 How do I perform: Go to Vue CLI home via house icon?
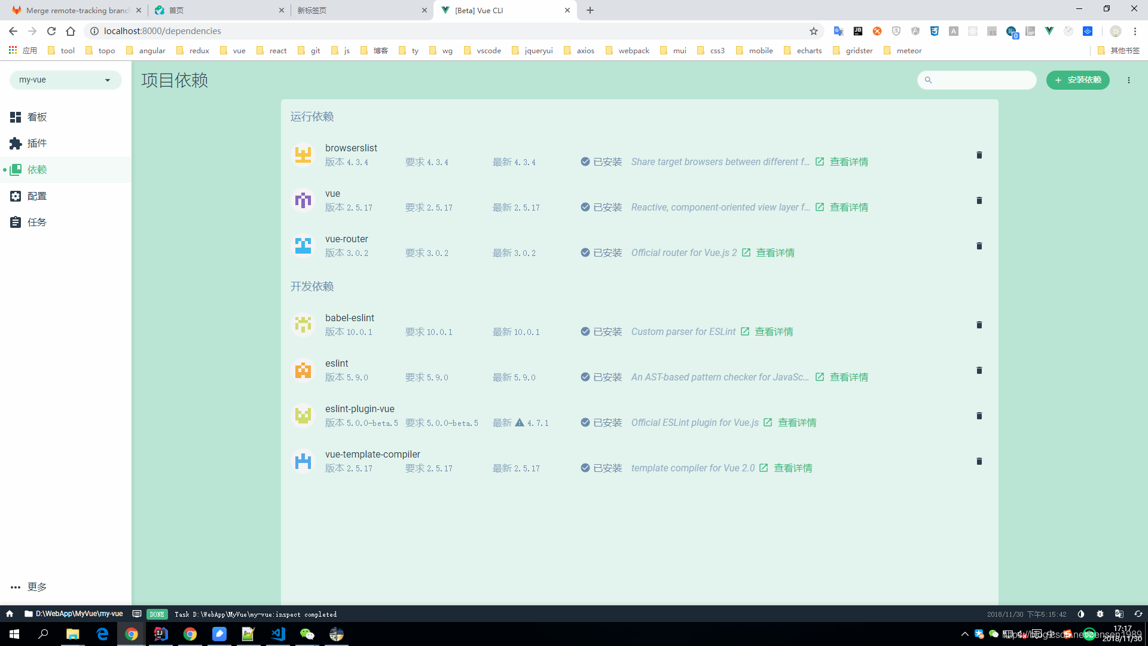[10, 614]
